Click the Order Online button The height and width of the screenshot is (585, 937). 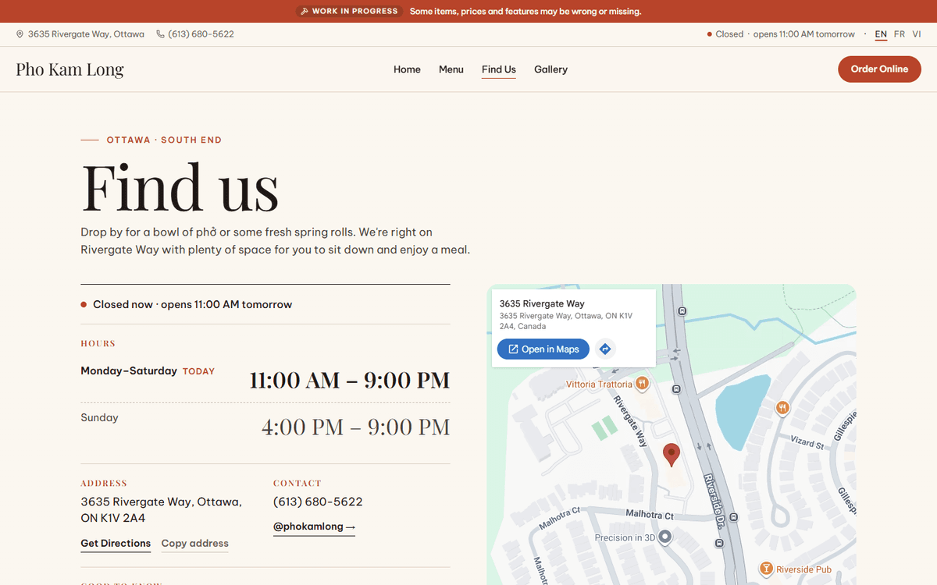coord(879,69)
